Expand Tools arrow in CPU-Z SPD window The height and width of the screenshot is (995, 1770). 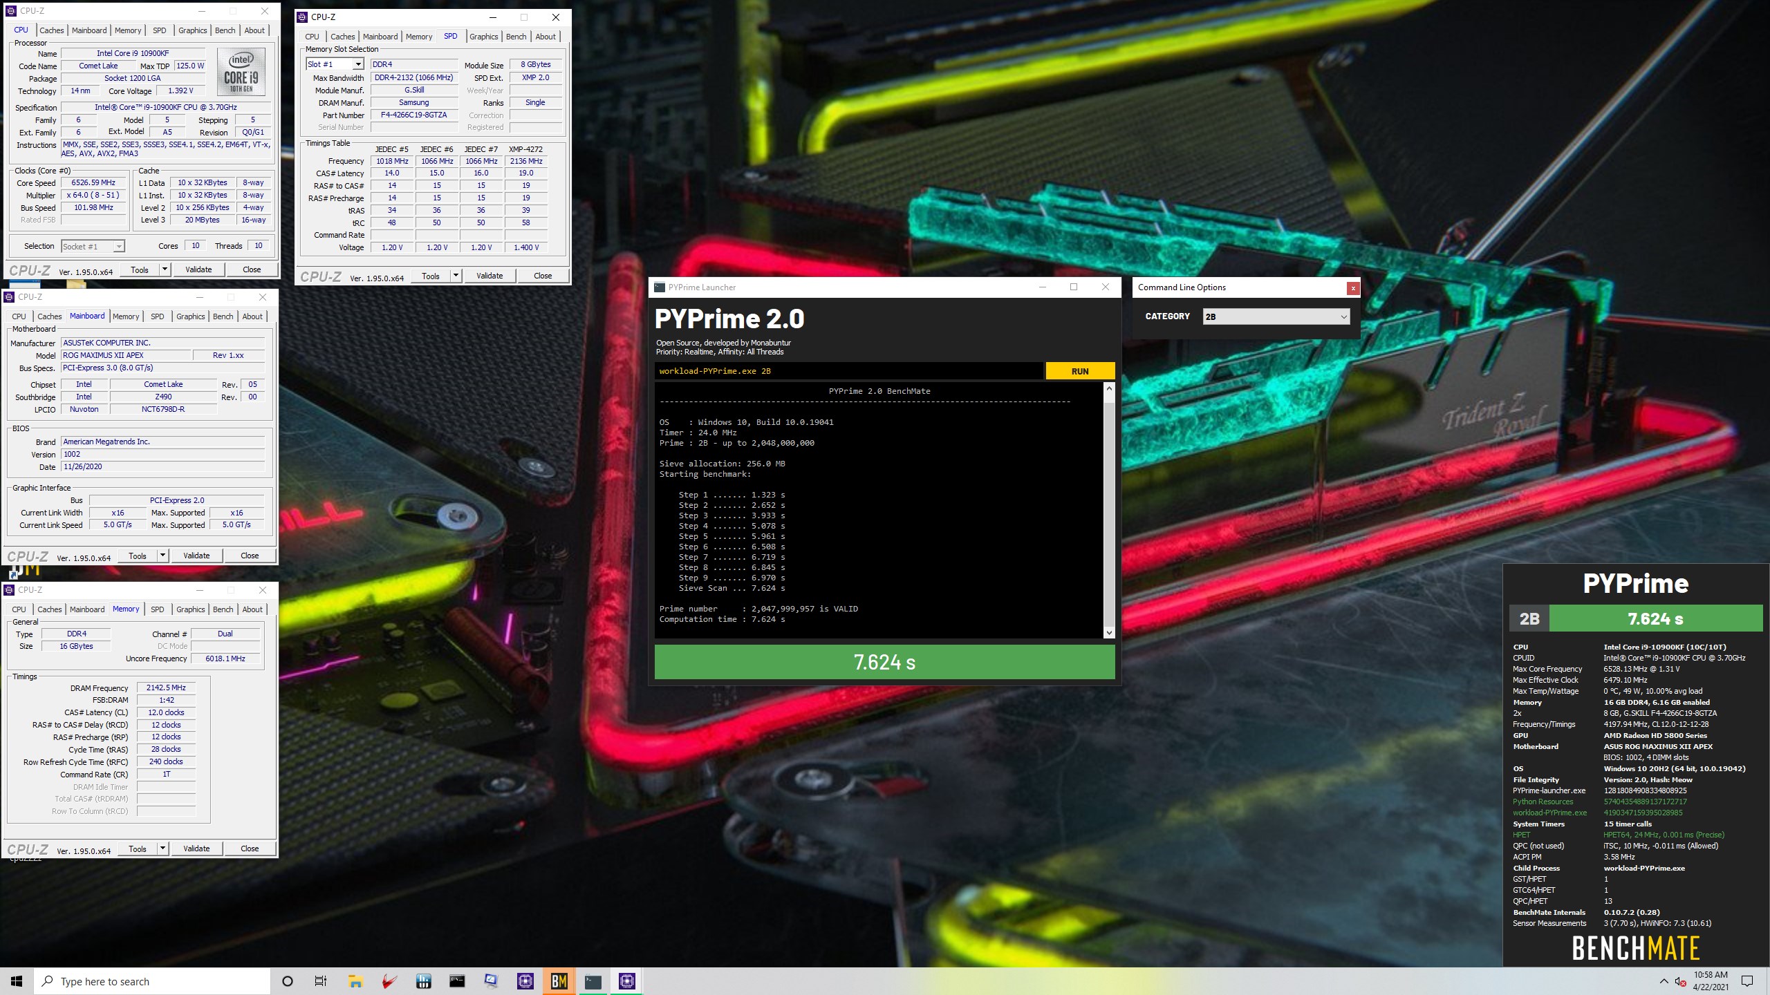click(456, 276)
